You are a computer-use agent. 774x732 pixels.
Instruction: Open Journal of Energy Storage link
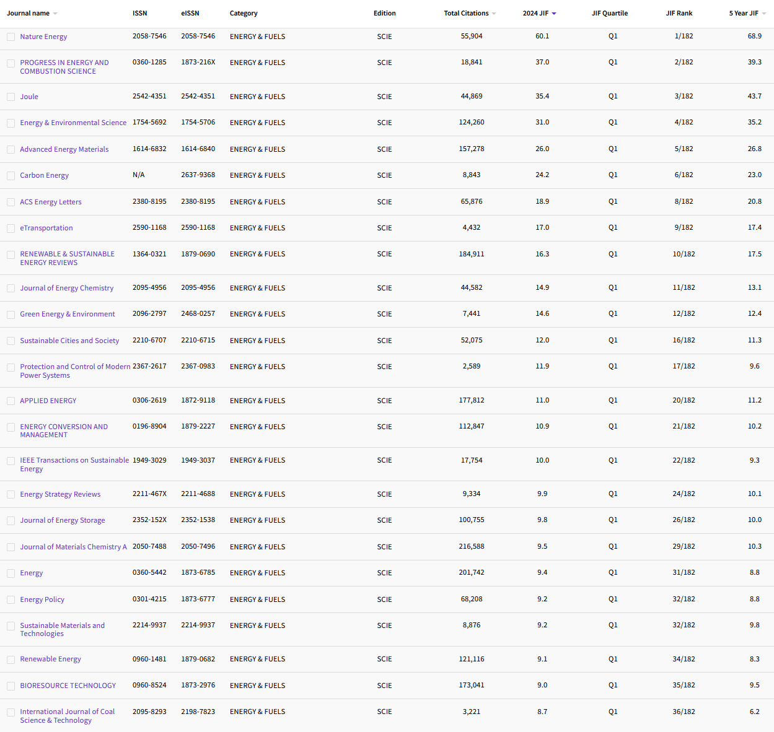point(62,520)
